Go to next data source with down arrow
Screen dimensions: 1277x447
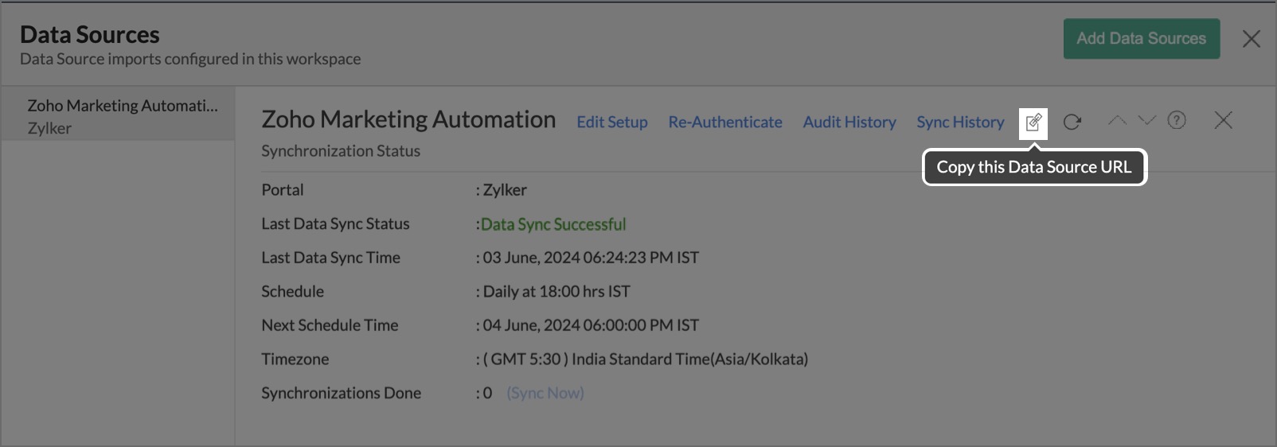tap(1146, 120)
